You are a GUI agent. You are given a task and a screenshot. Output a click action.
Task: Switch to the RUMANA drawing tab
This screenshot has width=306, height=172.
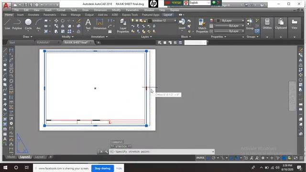click(44, 43)
